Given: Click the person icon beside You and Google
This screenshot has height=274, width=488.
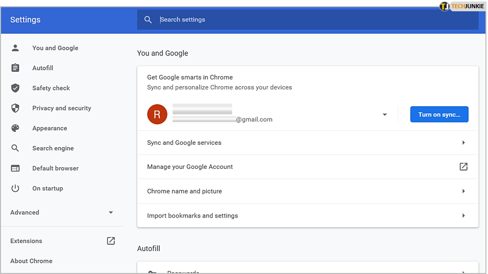Looking at the screenshot, I should (15, 48).
